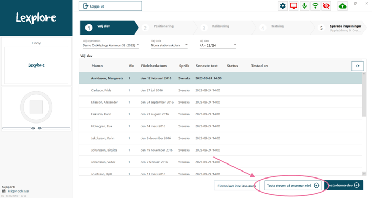
Task: Click the green microphone icon
Action: [304, 6]
